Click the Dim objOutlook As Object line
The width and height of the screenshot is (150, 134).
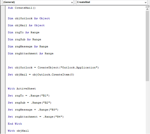[x=29, y=18]
